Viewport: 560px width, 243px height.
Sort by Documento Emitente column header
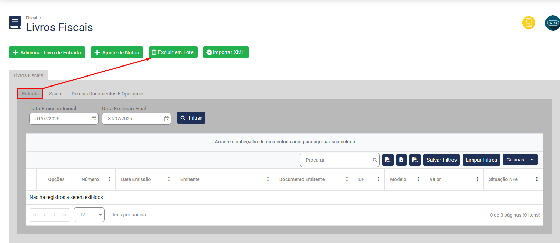click(302, 179)
